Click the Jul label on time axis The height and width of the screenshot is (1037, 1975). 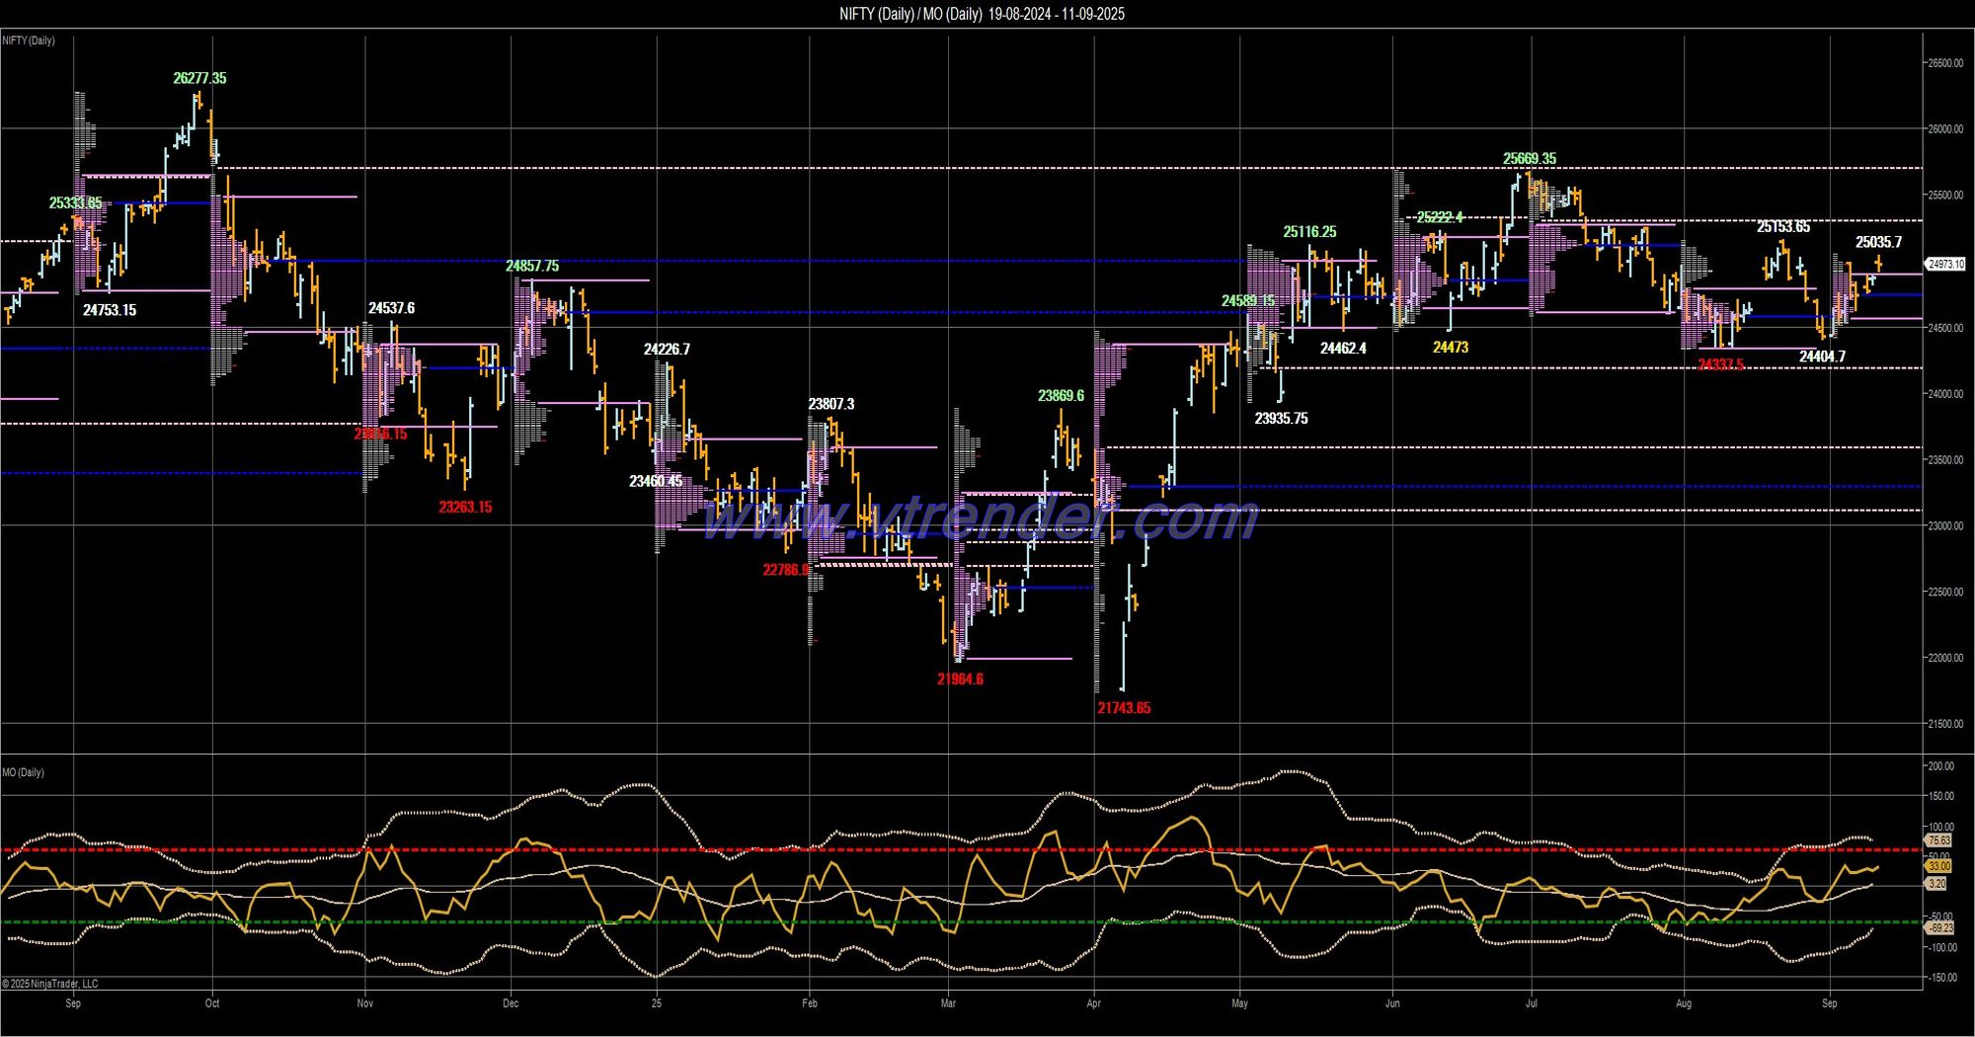[x=1531, y=1003]
